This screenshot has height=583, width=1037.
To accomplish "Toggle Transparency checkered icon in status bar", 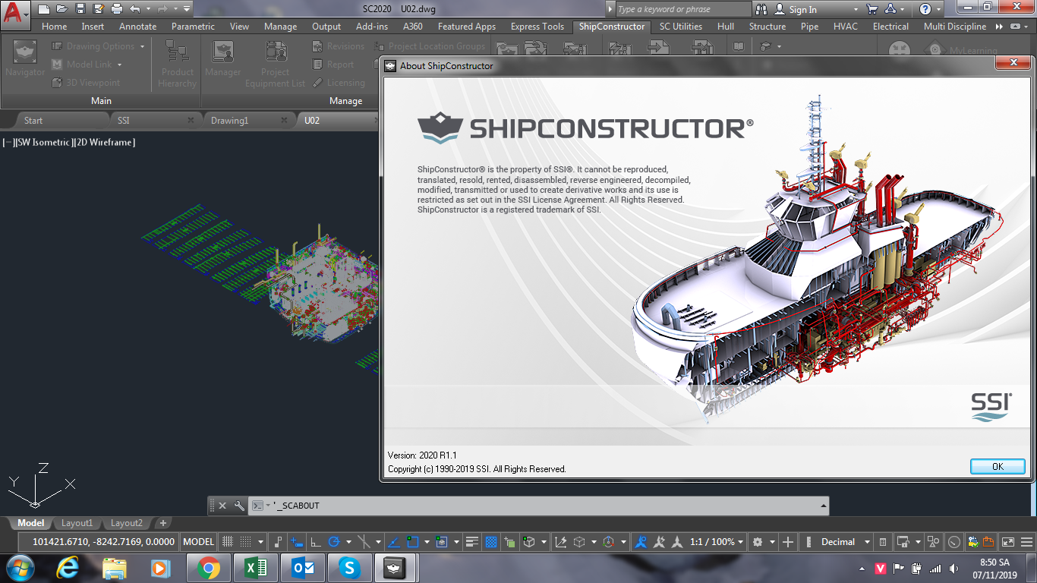I will (491, 542).
